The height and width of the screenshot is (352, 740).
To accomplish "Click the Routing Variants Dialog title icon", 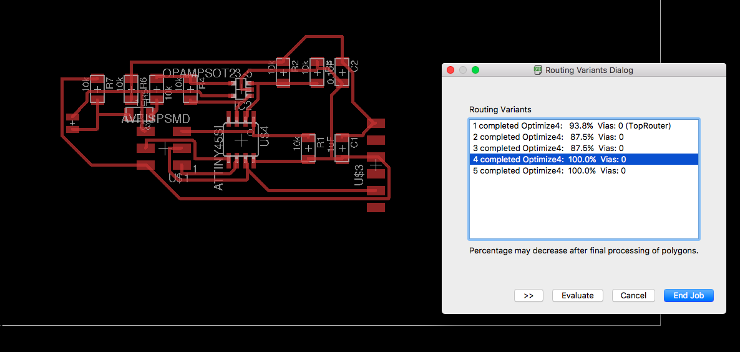I will (538, 70).
